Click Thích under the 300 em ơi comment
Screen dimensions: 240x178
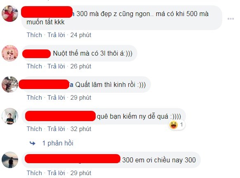pos(34,173)
